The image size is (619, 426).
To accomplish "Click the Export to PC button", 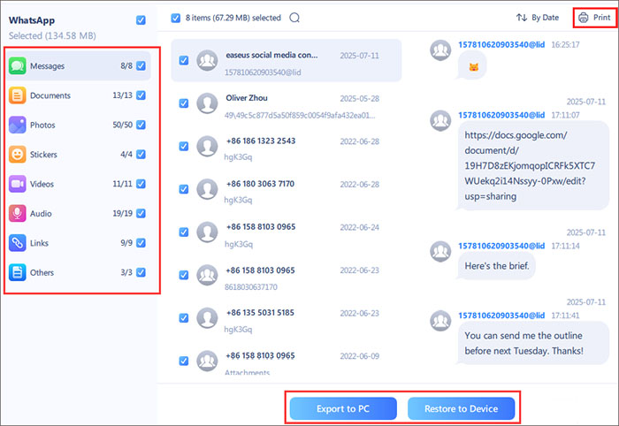I will (x=343, y=408).
